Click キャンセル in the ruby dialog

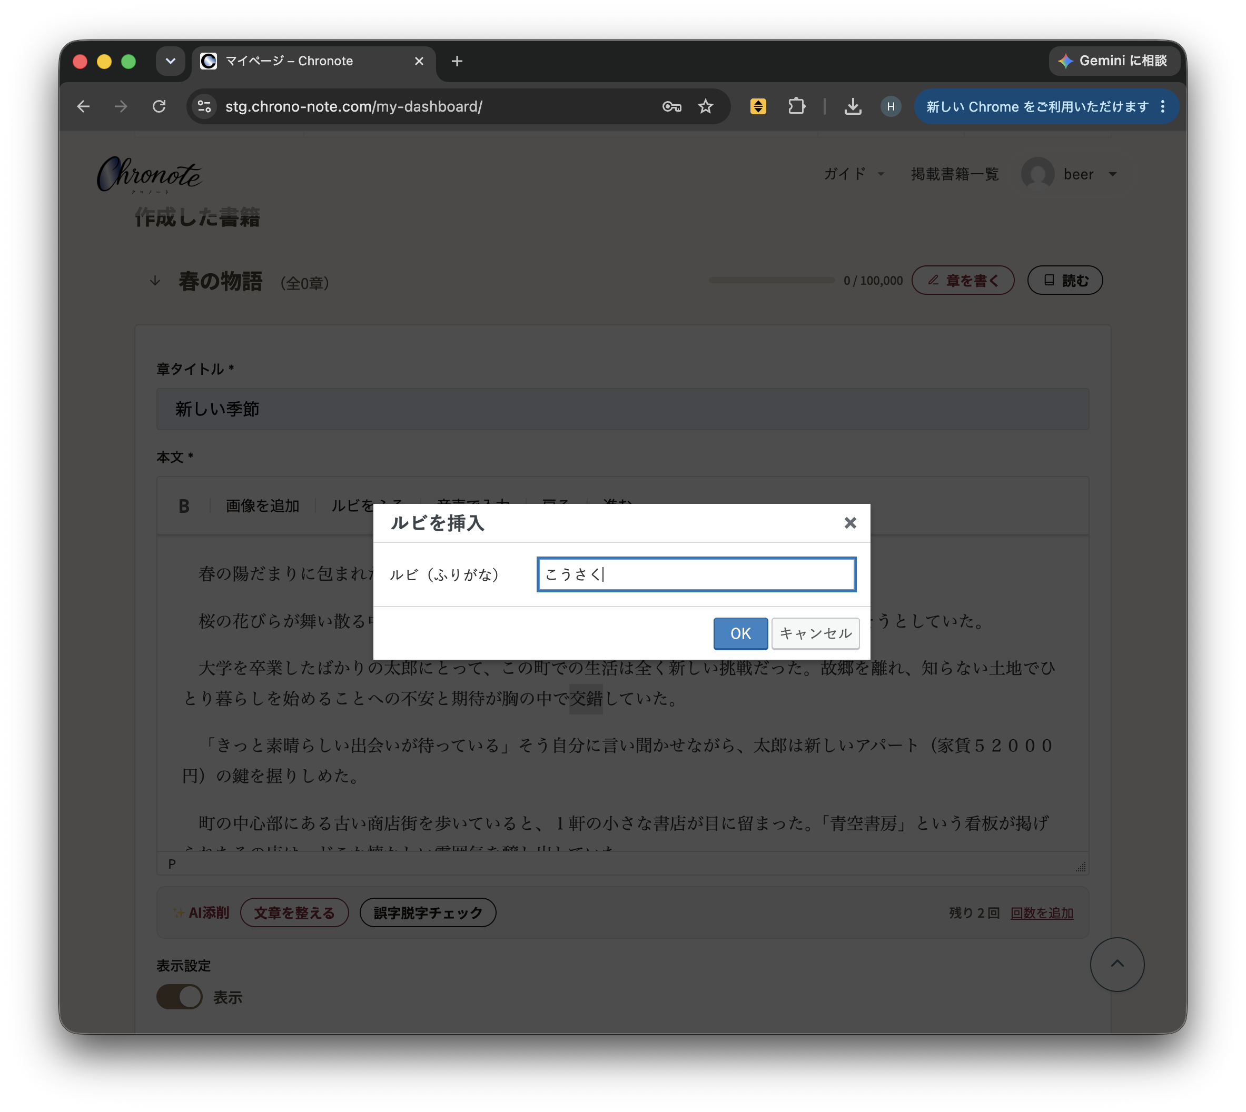(x=815, y=633)
